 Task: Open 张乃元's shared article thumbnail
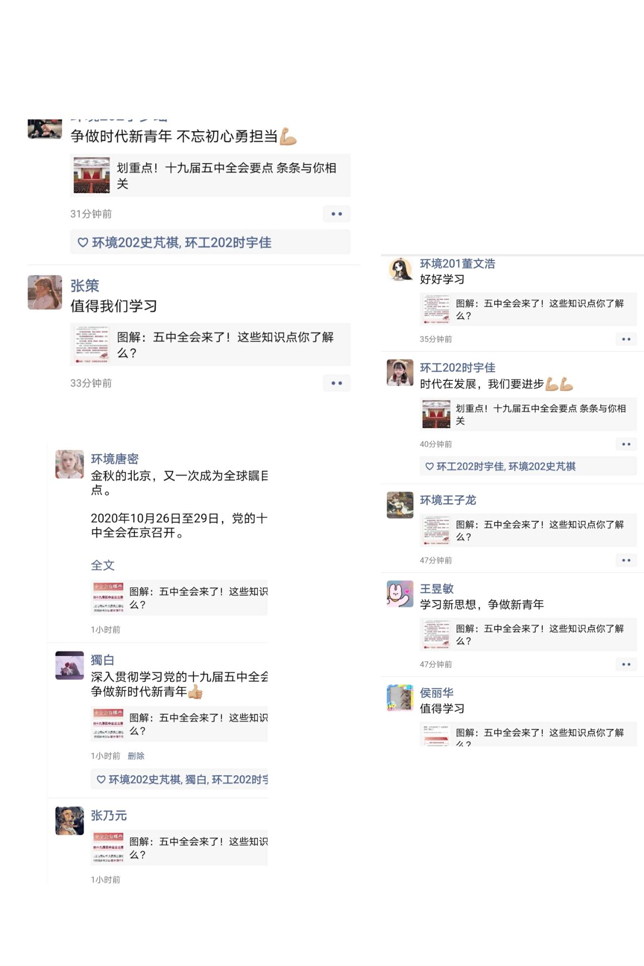[108, 848]
